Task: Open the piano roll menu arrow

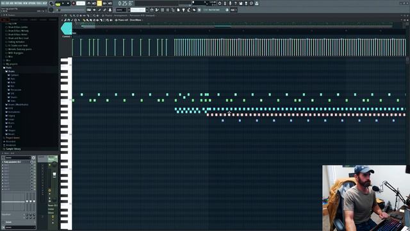Action: (x=62, y=20)
